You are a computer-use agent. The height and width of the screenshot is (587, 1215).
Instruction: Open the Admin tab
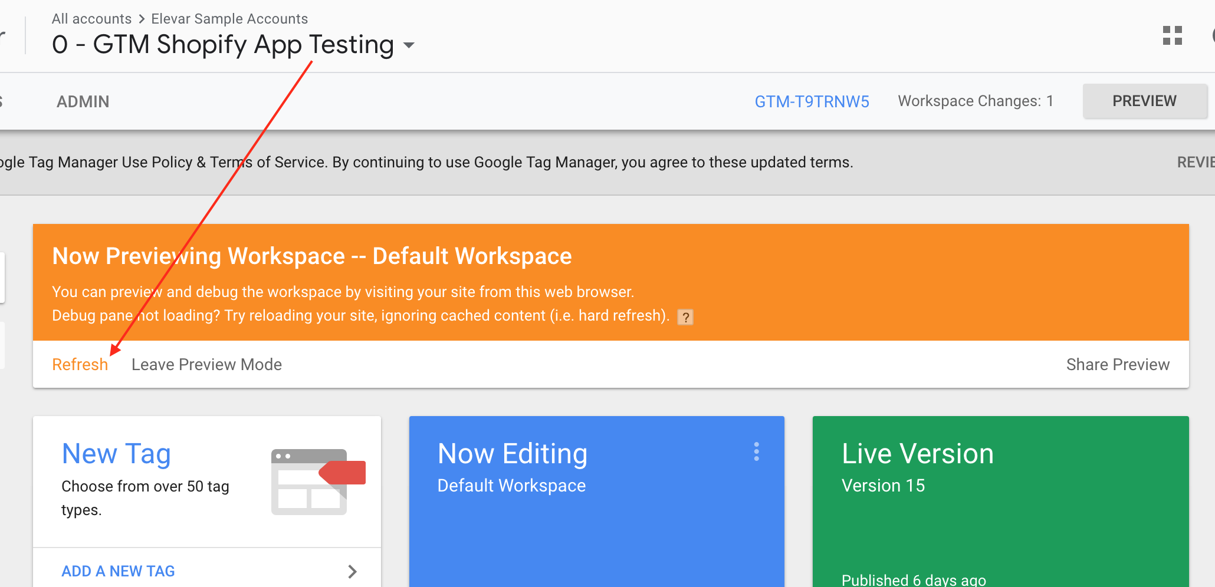coord(83,101)
